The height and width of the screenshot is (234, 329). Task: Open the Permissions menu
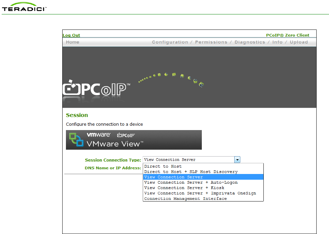(x=211, y=42)
